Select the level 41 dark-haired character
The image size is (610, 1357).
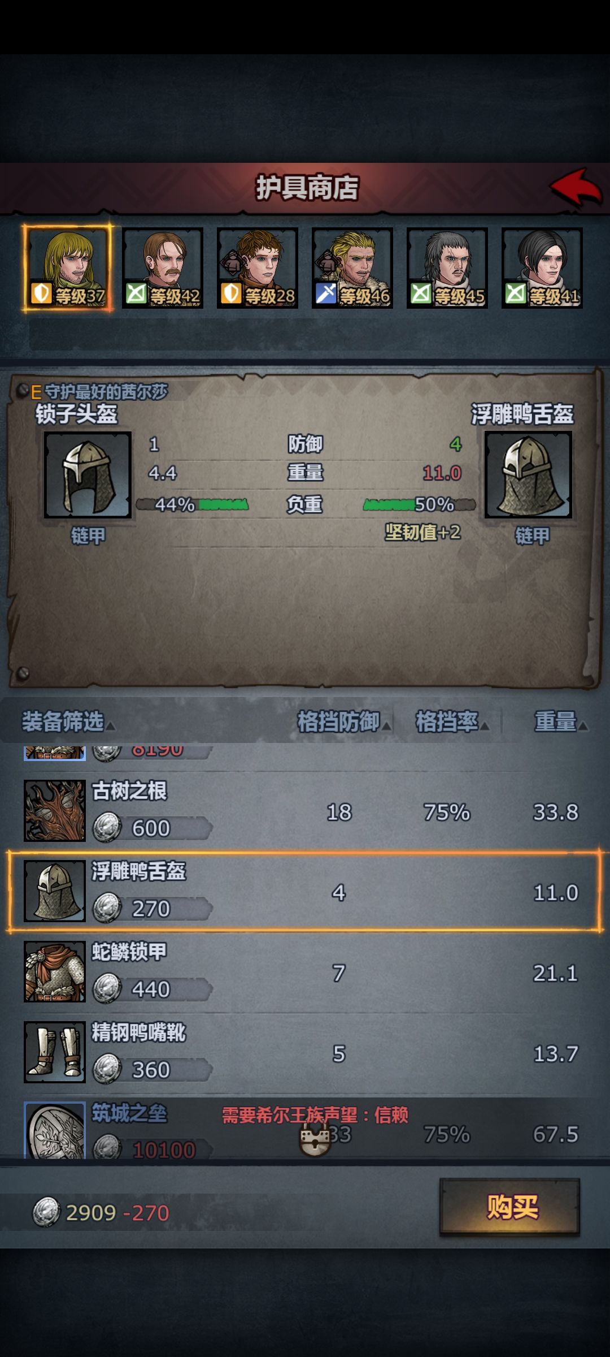[542, 267]
